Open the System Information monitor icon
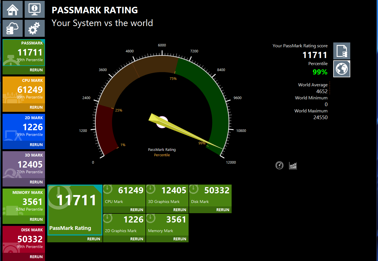 [35, 9]
